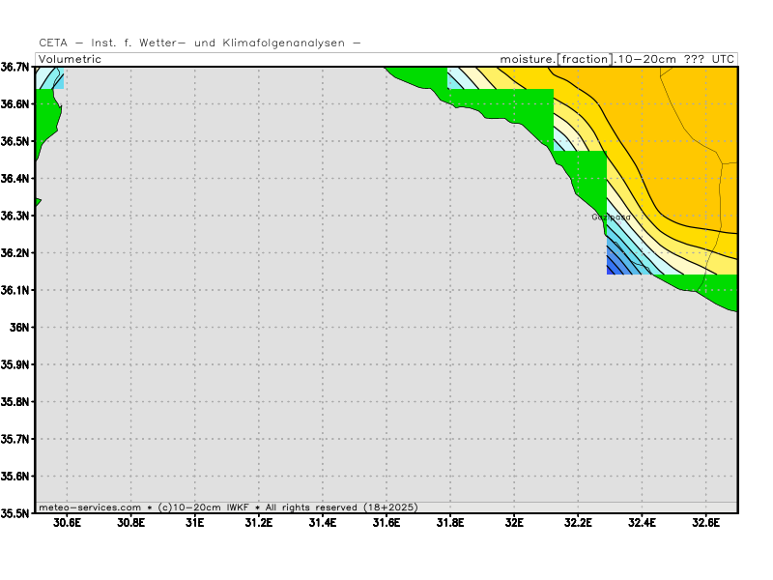Click the Gazipasa city label
773x580 pixels.
coord(611,217)
